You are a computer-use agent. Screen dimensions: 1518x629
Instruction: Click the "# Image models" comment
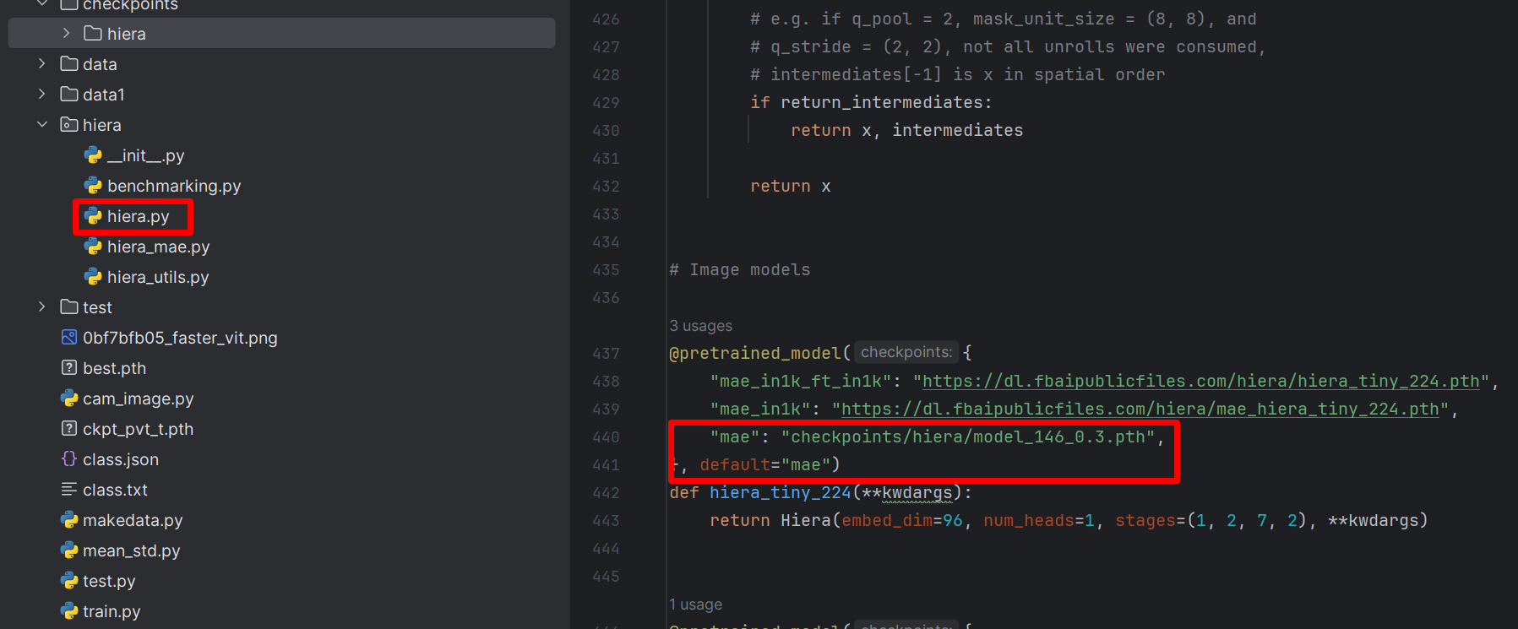click(x=740, y=270)
